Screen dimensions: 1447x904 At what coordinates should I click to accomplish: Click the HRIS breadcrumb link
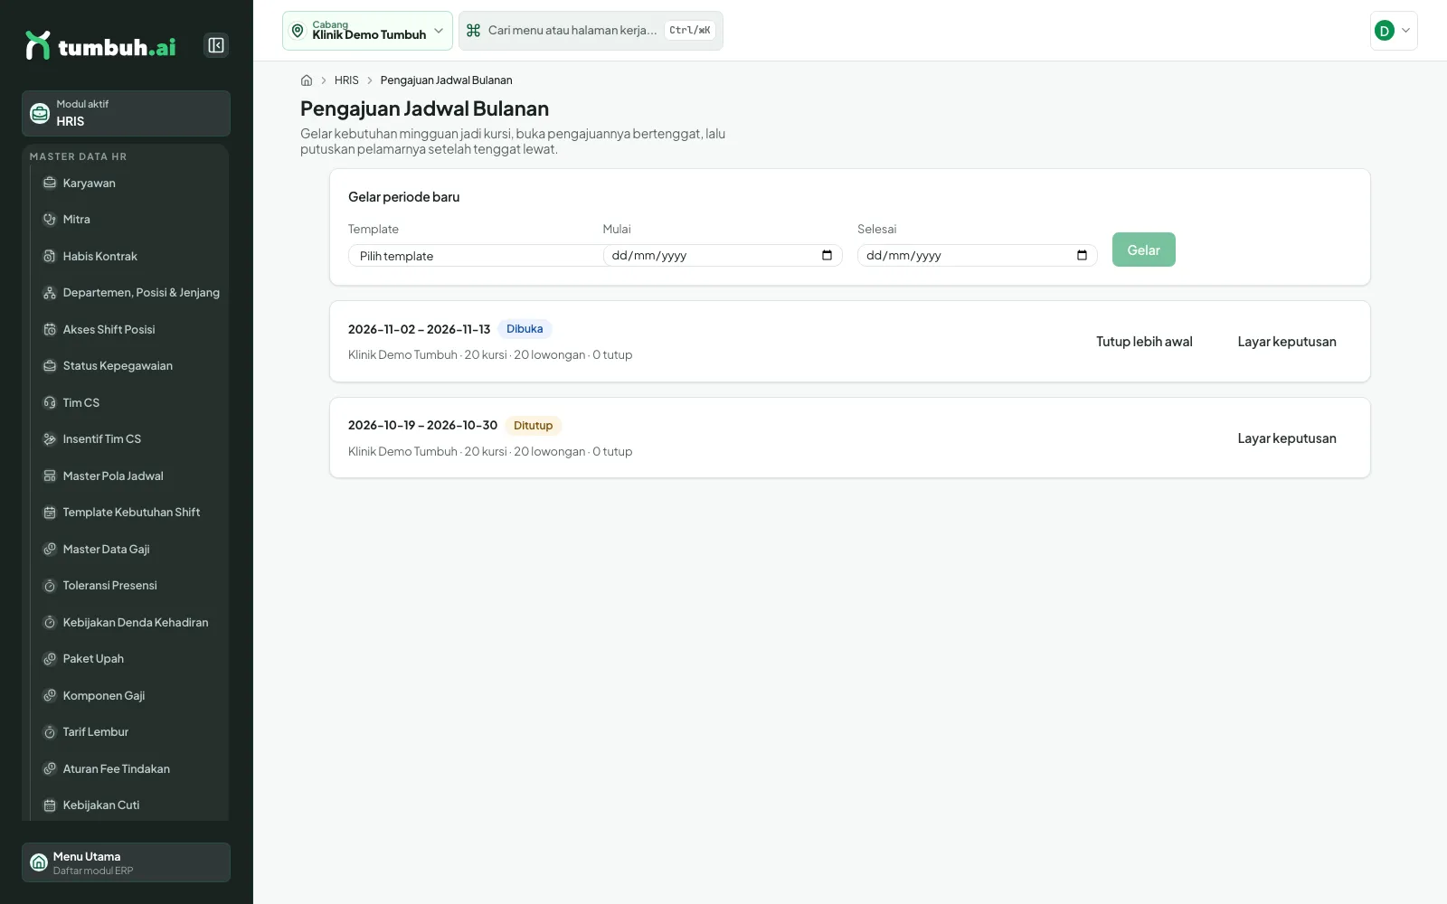346,80
